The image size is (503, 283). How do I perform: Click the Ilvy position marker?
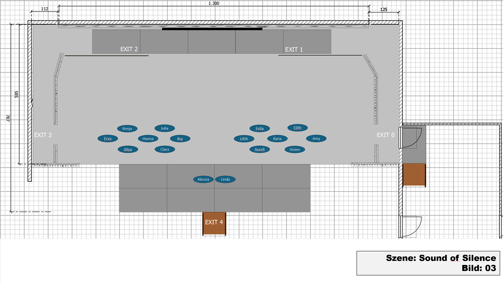pyautogui.click(x=180, y=138)
